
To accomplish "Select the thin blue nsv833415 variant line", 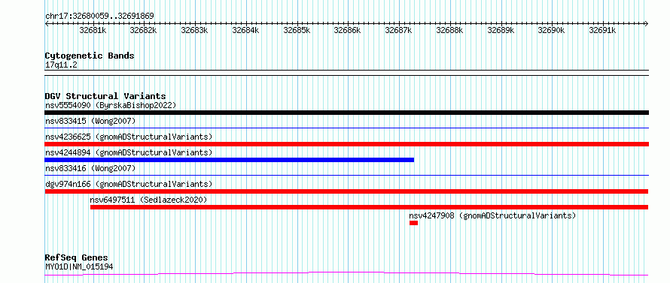I will point(346,128).
